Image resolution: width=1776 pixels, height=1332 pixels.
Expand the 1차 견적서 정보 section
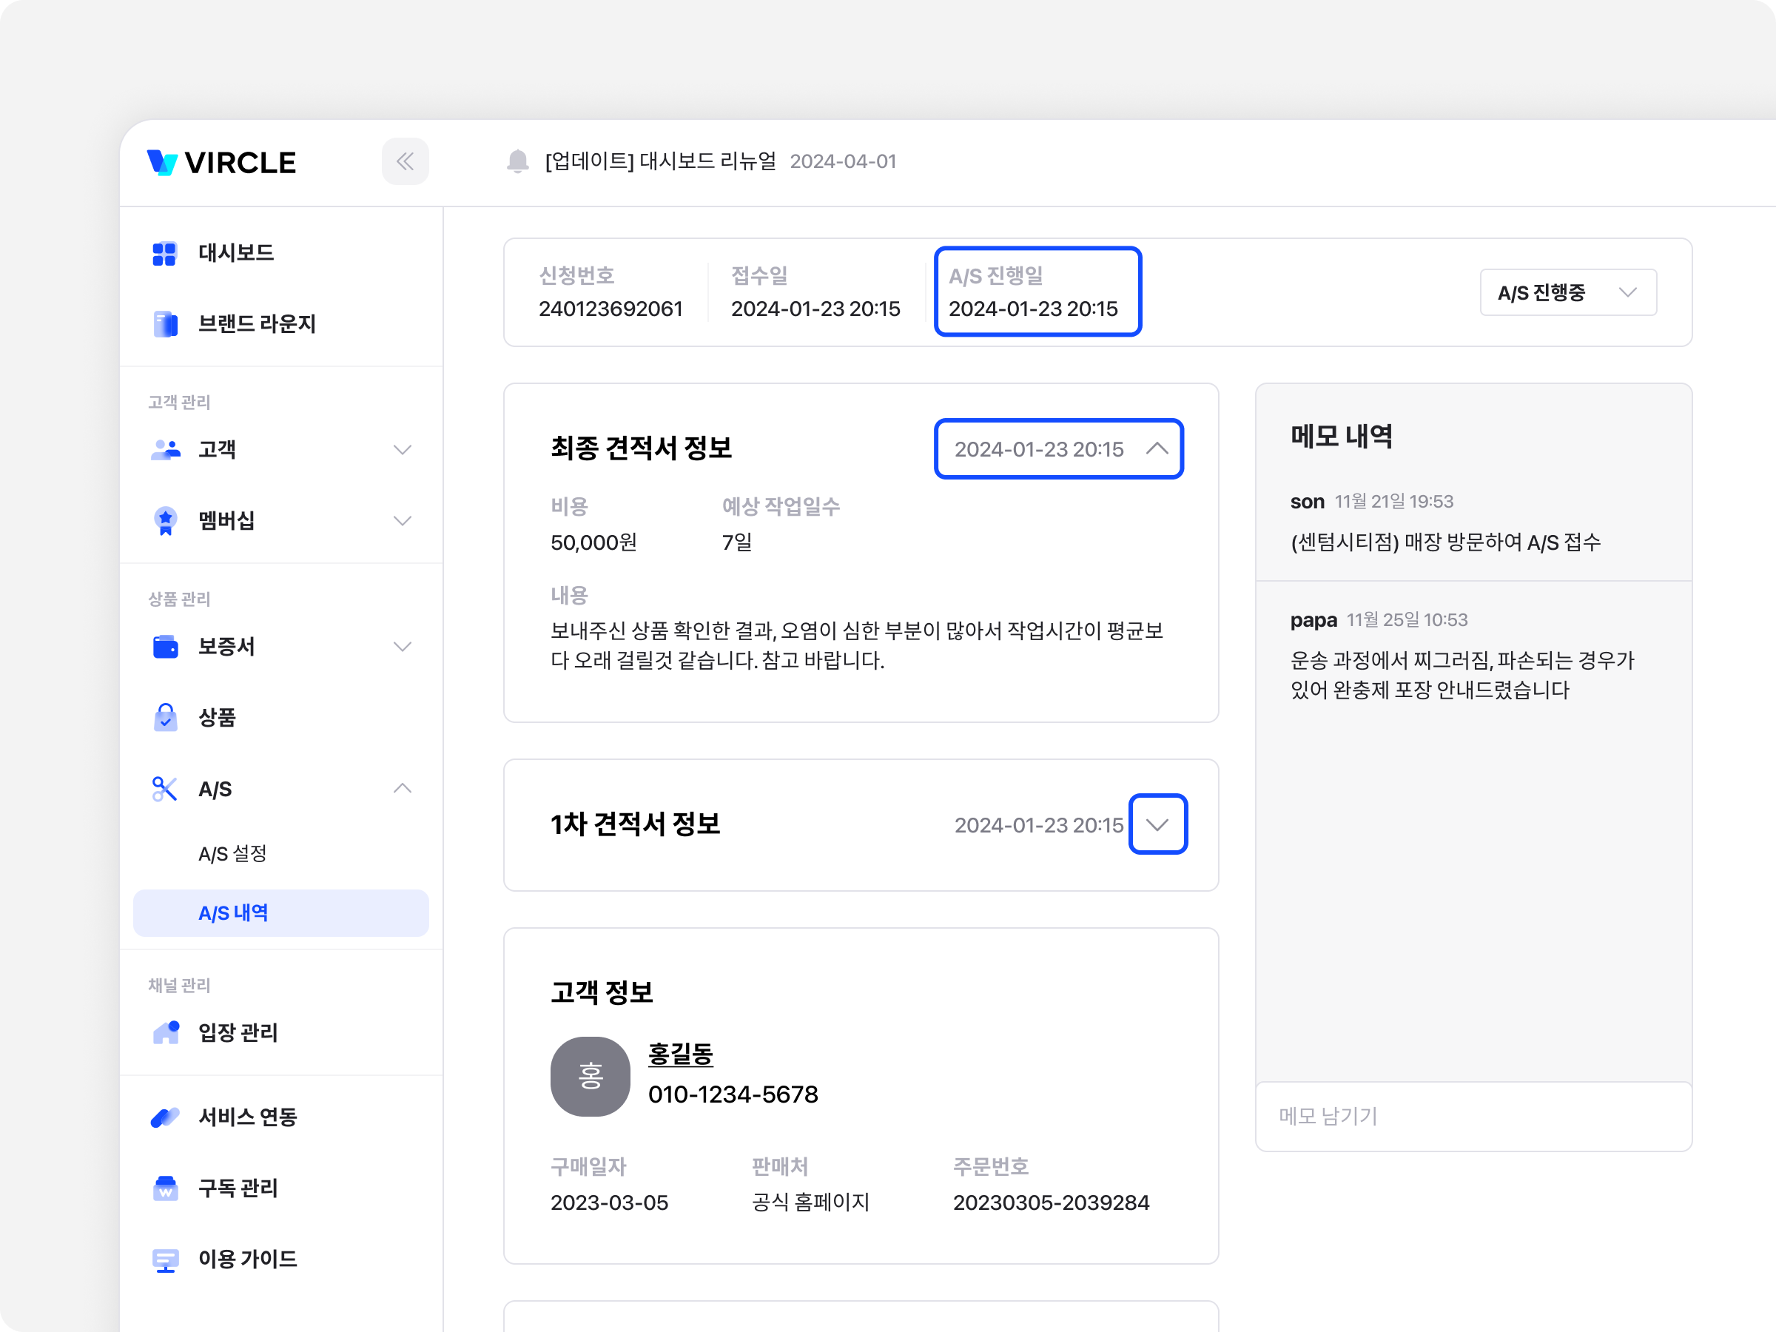(x=1157, y=824)
